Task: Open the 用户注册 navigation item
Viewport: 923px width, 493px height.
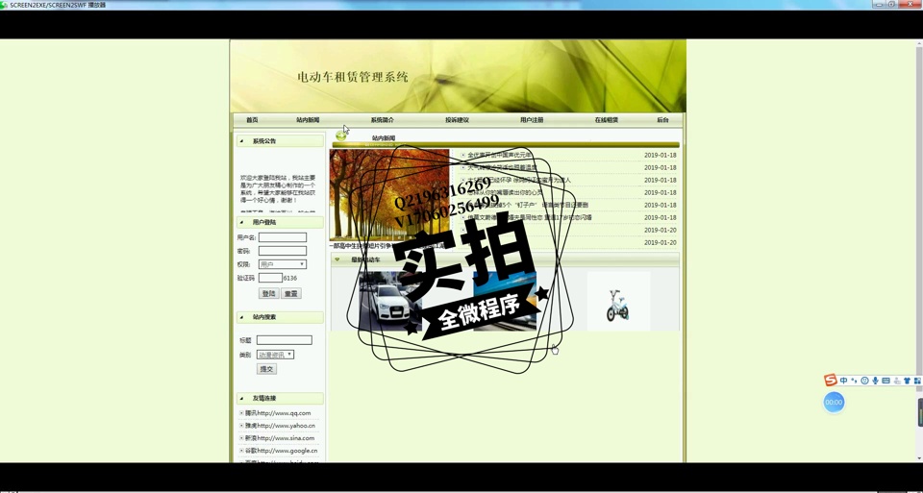Action: pyautogui.click(x=532, y=120)
